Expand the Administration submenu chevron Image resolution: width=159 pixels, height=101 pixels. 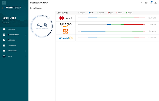click(x=26, y=51)
